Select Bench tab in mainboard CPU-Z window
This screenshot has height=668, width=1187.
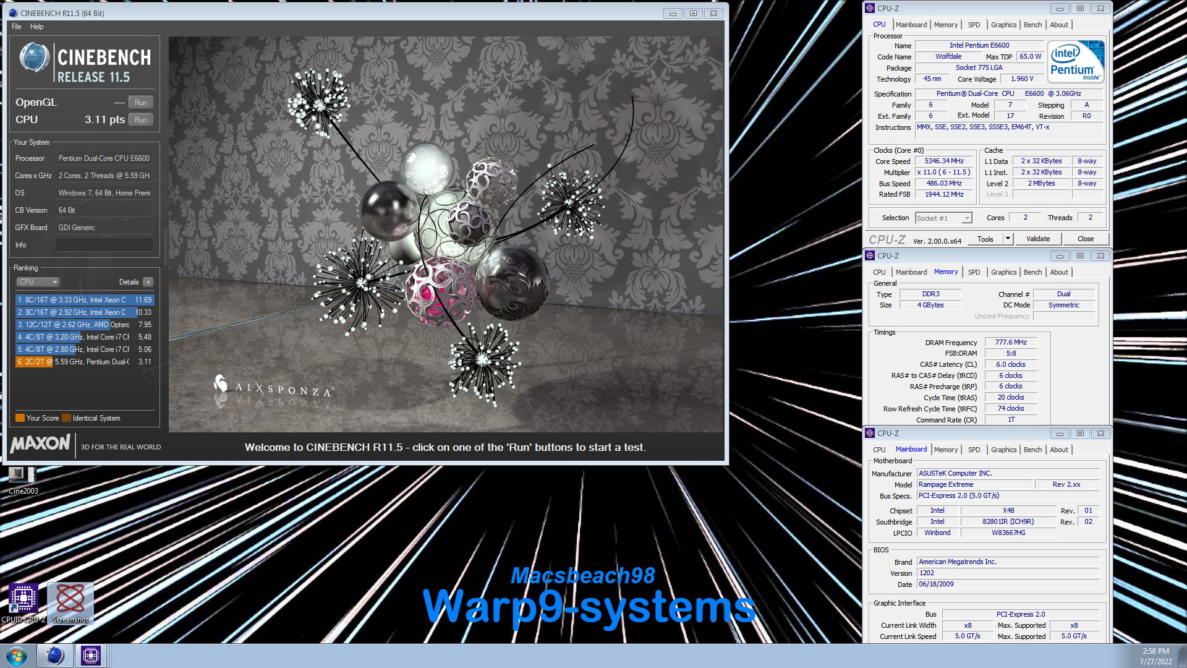pyautogui.click(x=1032, y=450)
